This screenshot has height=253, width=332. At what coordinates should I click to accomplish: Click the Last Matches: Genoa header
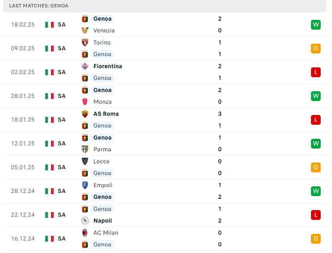(39, 6)
